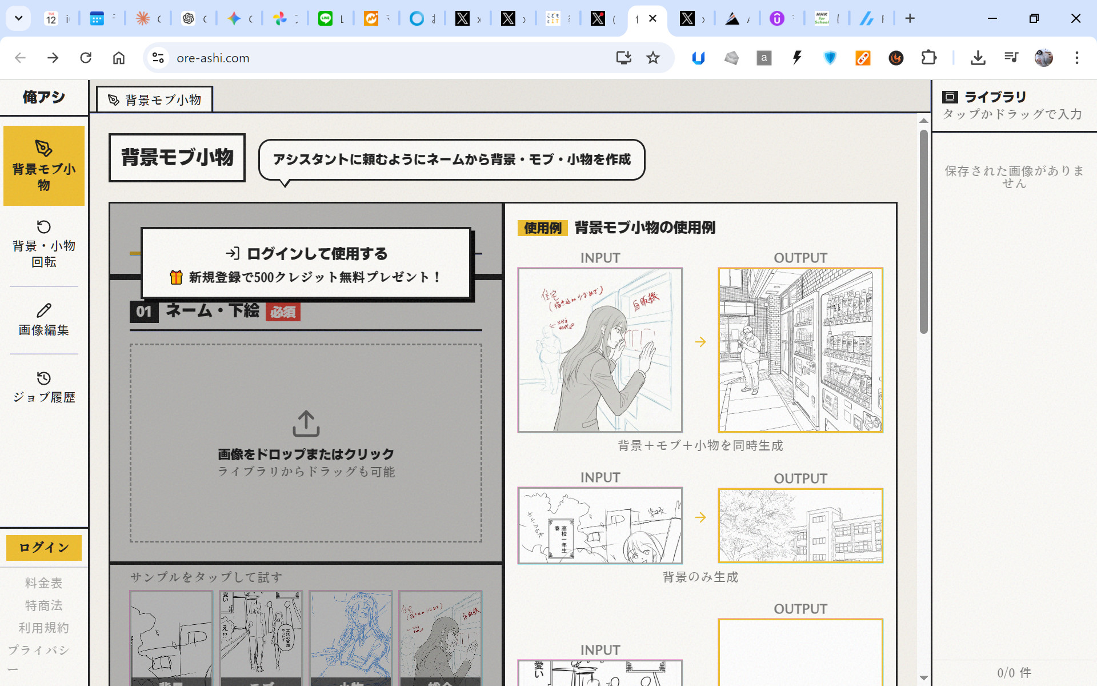
Task: Expand tab search dropdown arrow
Action: (18, 18)
